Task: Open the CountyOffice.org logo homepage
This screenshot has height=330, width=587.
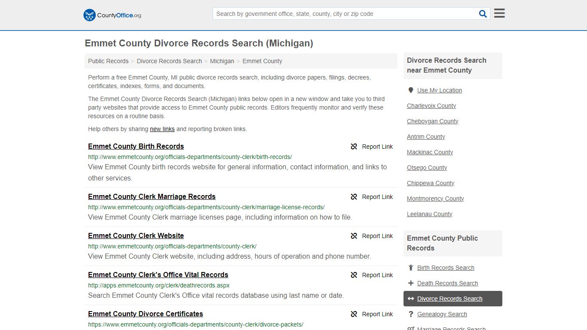Action: pyautogui.click(x=112, y=15)
